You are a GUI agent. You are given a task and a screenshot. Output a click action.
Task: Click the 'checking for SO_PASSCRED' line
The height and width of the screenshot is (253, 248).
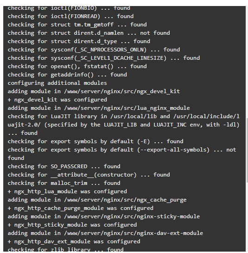pos(64,166)
